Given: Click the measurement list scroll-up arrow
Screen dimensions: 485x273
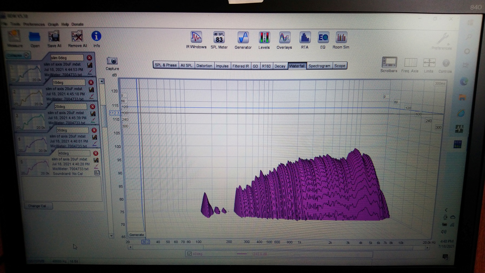Looking at the screenshot, I should pos(102,81).
